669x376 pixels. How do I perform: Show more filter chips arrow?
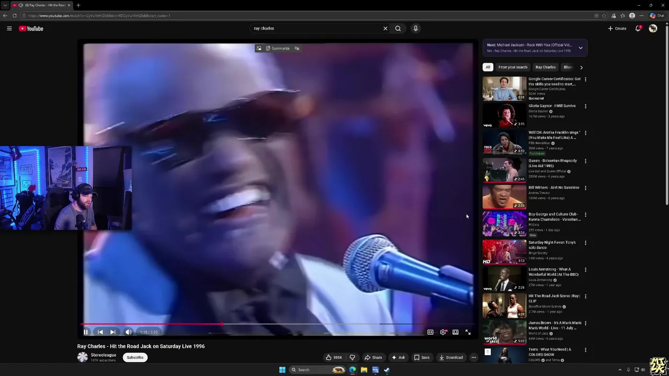click(x=581, y=67)
